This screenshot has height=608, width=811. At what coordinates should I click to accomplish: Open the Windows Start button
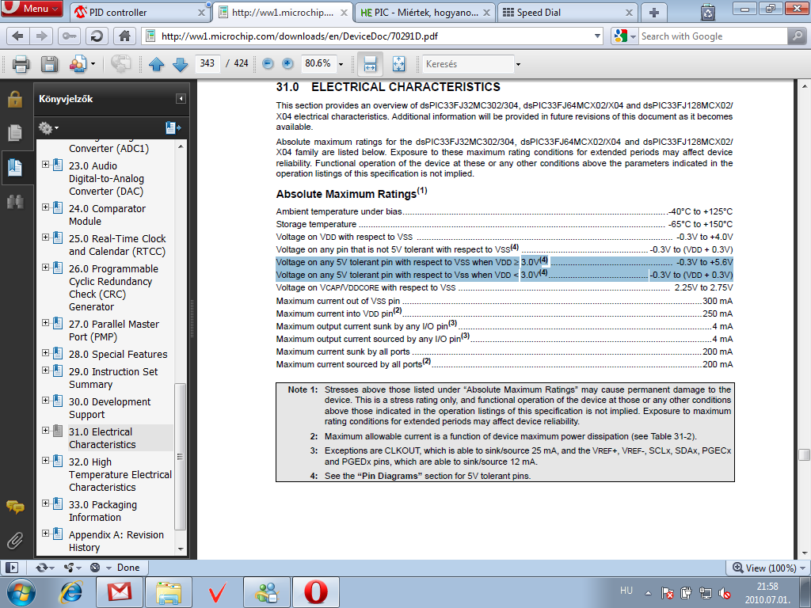point(21,592)
